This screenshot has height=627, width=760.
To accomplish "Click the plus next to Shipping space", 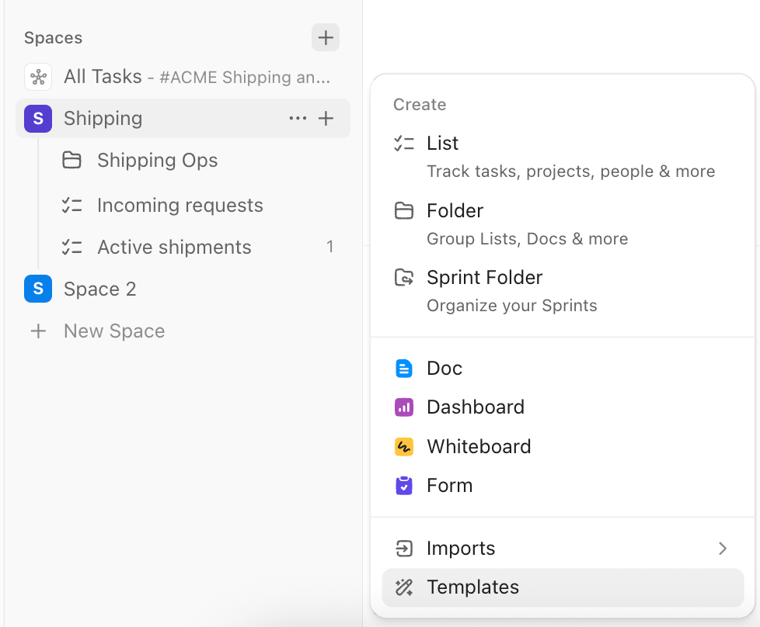I will click(x=326, y=118).
